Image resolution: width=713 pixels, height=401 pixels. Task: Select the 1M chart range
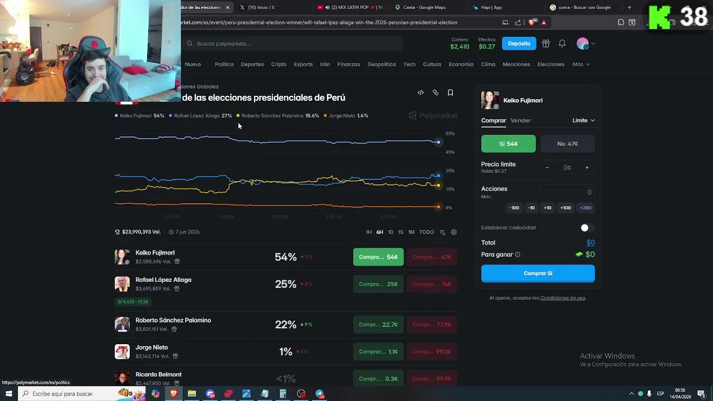(x=411, y=232)
